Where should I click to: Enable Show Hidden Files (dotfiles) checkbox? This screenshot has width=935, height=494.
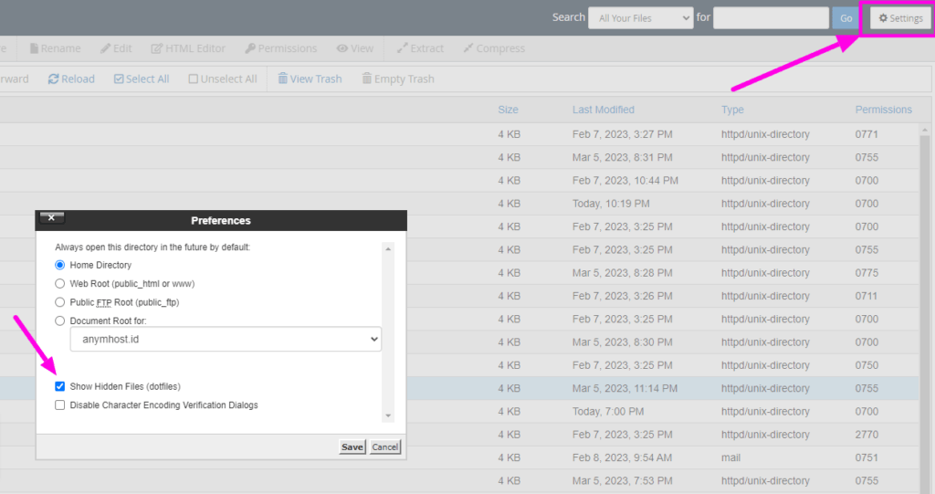60,386
